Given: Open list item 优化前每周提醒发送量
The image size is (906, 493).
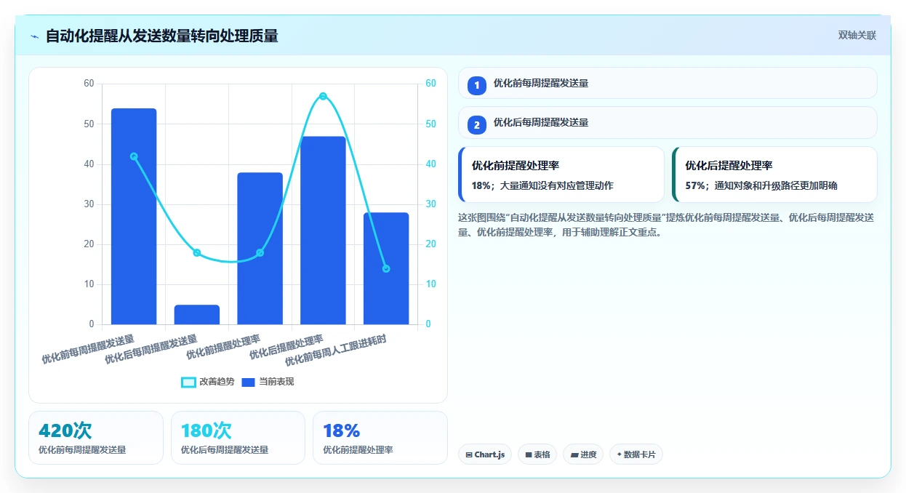Looking at the screenshot, I should click(668, 83).
